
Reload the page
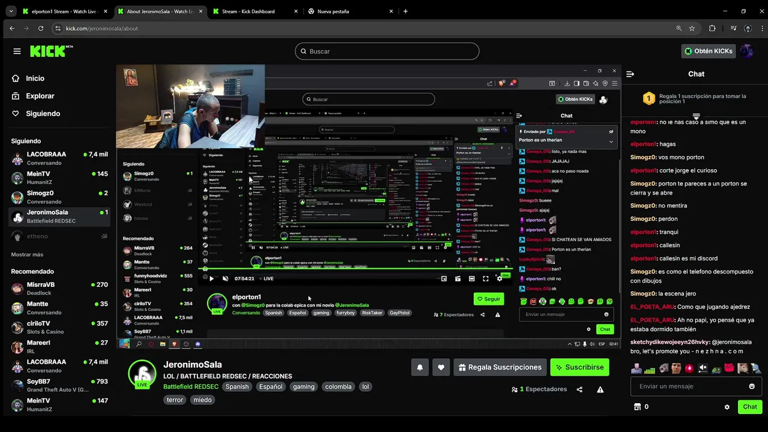[41, 28]
